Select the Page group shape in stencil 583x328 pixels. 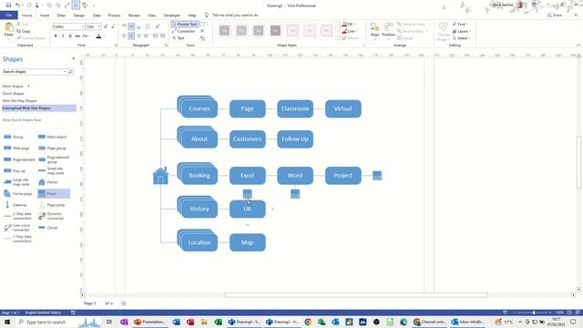[52, 148]
